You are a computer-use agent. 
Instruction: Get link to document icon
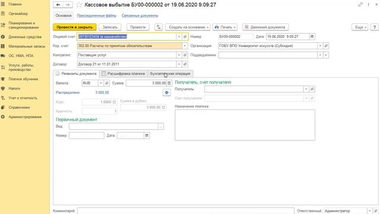point(360,5)
